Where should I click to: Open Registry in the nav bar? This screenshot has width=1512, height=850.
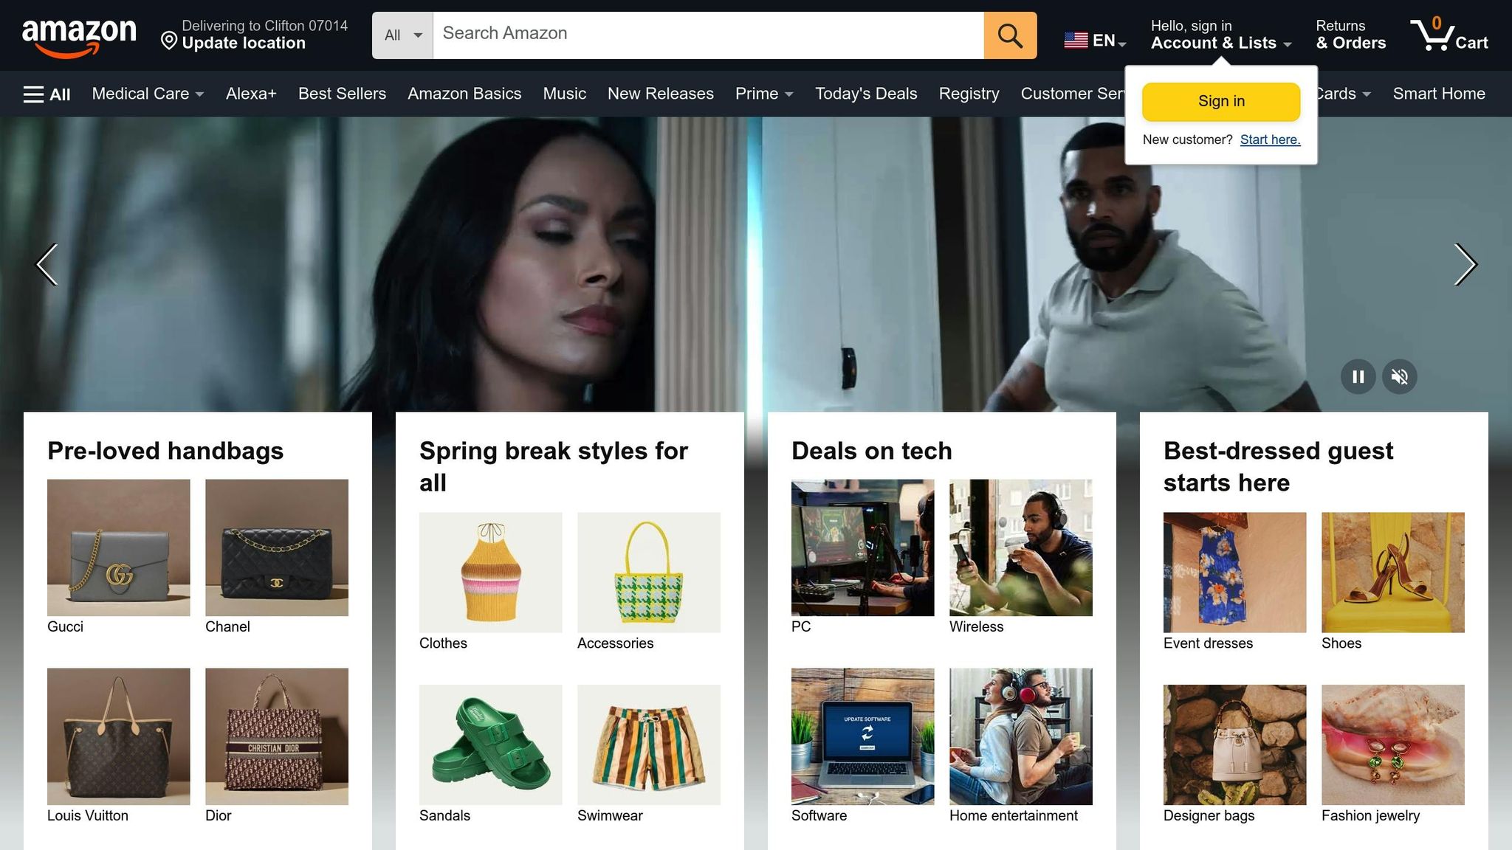tap(969, 94)
